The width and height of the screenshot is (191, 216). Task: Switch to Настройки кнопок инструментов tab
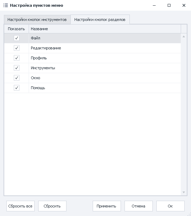(37, 20)
